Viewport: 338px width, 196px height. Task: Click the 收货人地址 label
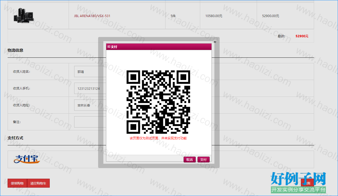point(22,105)
